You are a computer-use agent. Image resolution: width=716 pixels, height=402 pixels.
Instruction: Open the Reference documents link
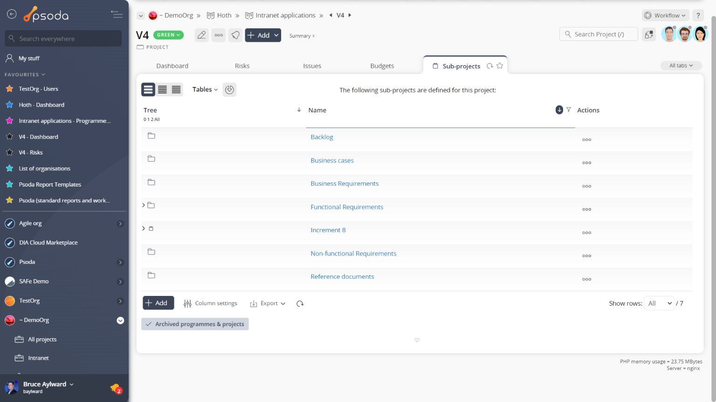tap(342, 276)
